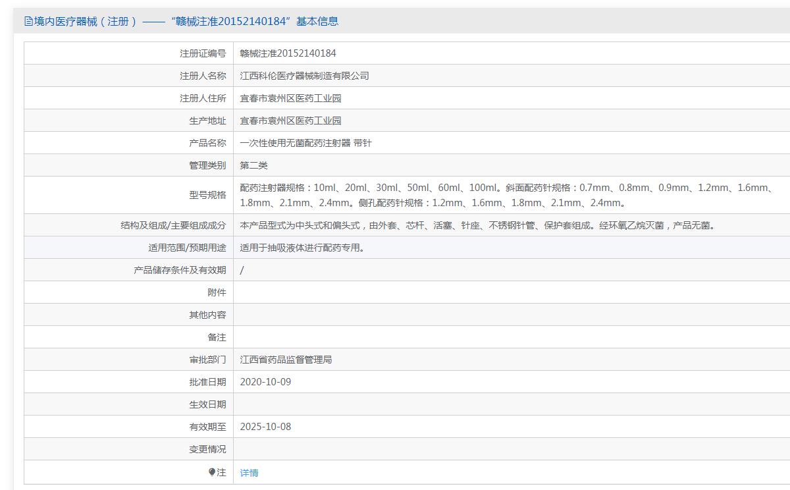The height and width of the screenshot is (490, 790).
Task: Click the 注册证编号 label
Action: coord(203,53)
